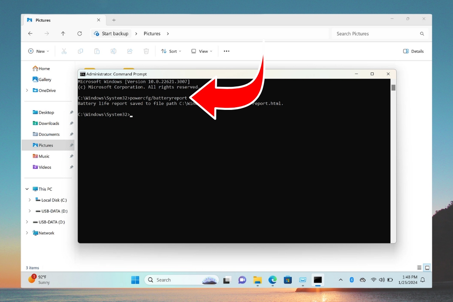The height and width of the screenshot is (302, 453).
Task: Select Music in the sidebar
Action: pyautogui.click(x=41, y=156)
